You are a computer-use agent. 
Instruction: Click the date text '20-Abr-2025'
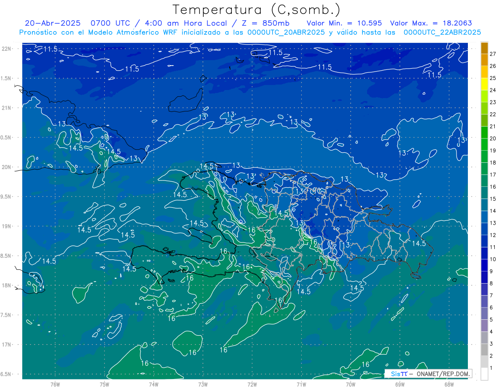tap(52, 23)
